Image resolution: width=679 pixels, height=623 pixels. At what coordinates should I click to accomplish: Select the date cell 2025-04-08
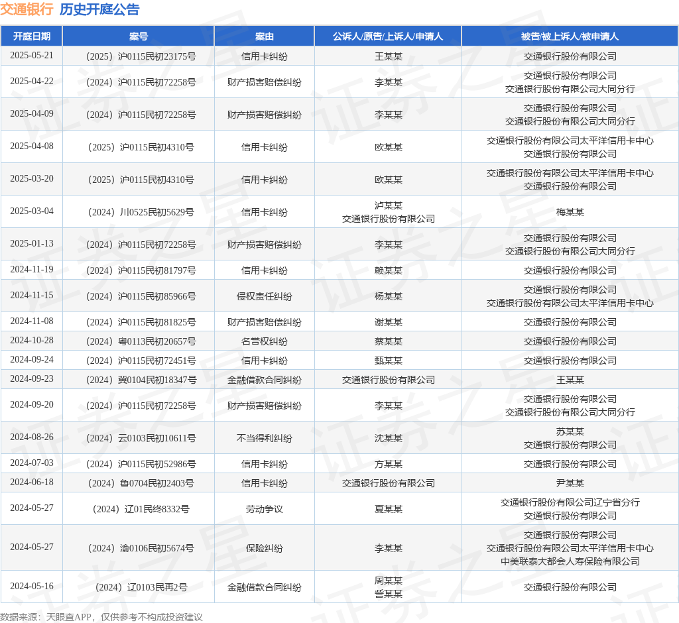point(32,146)
